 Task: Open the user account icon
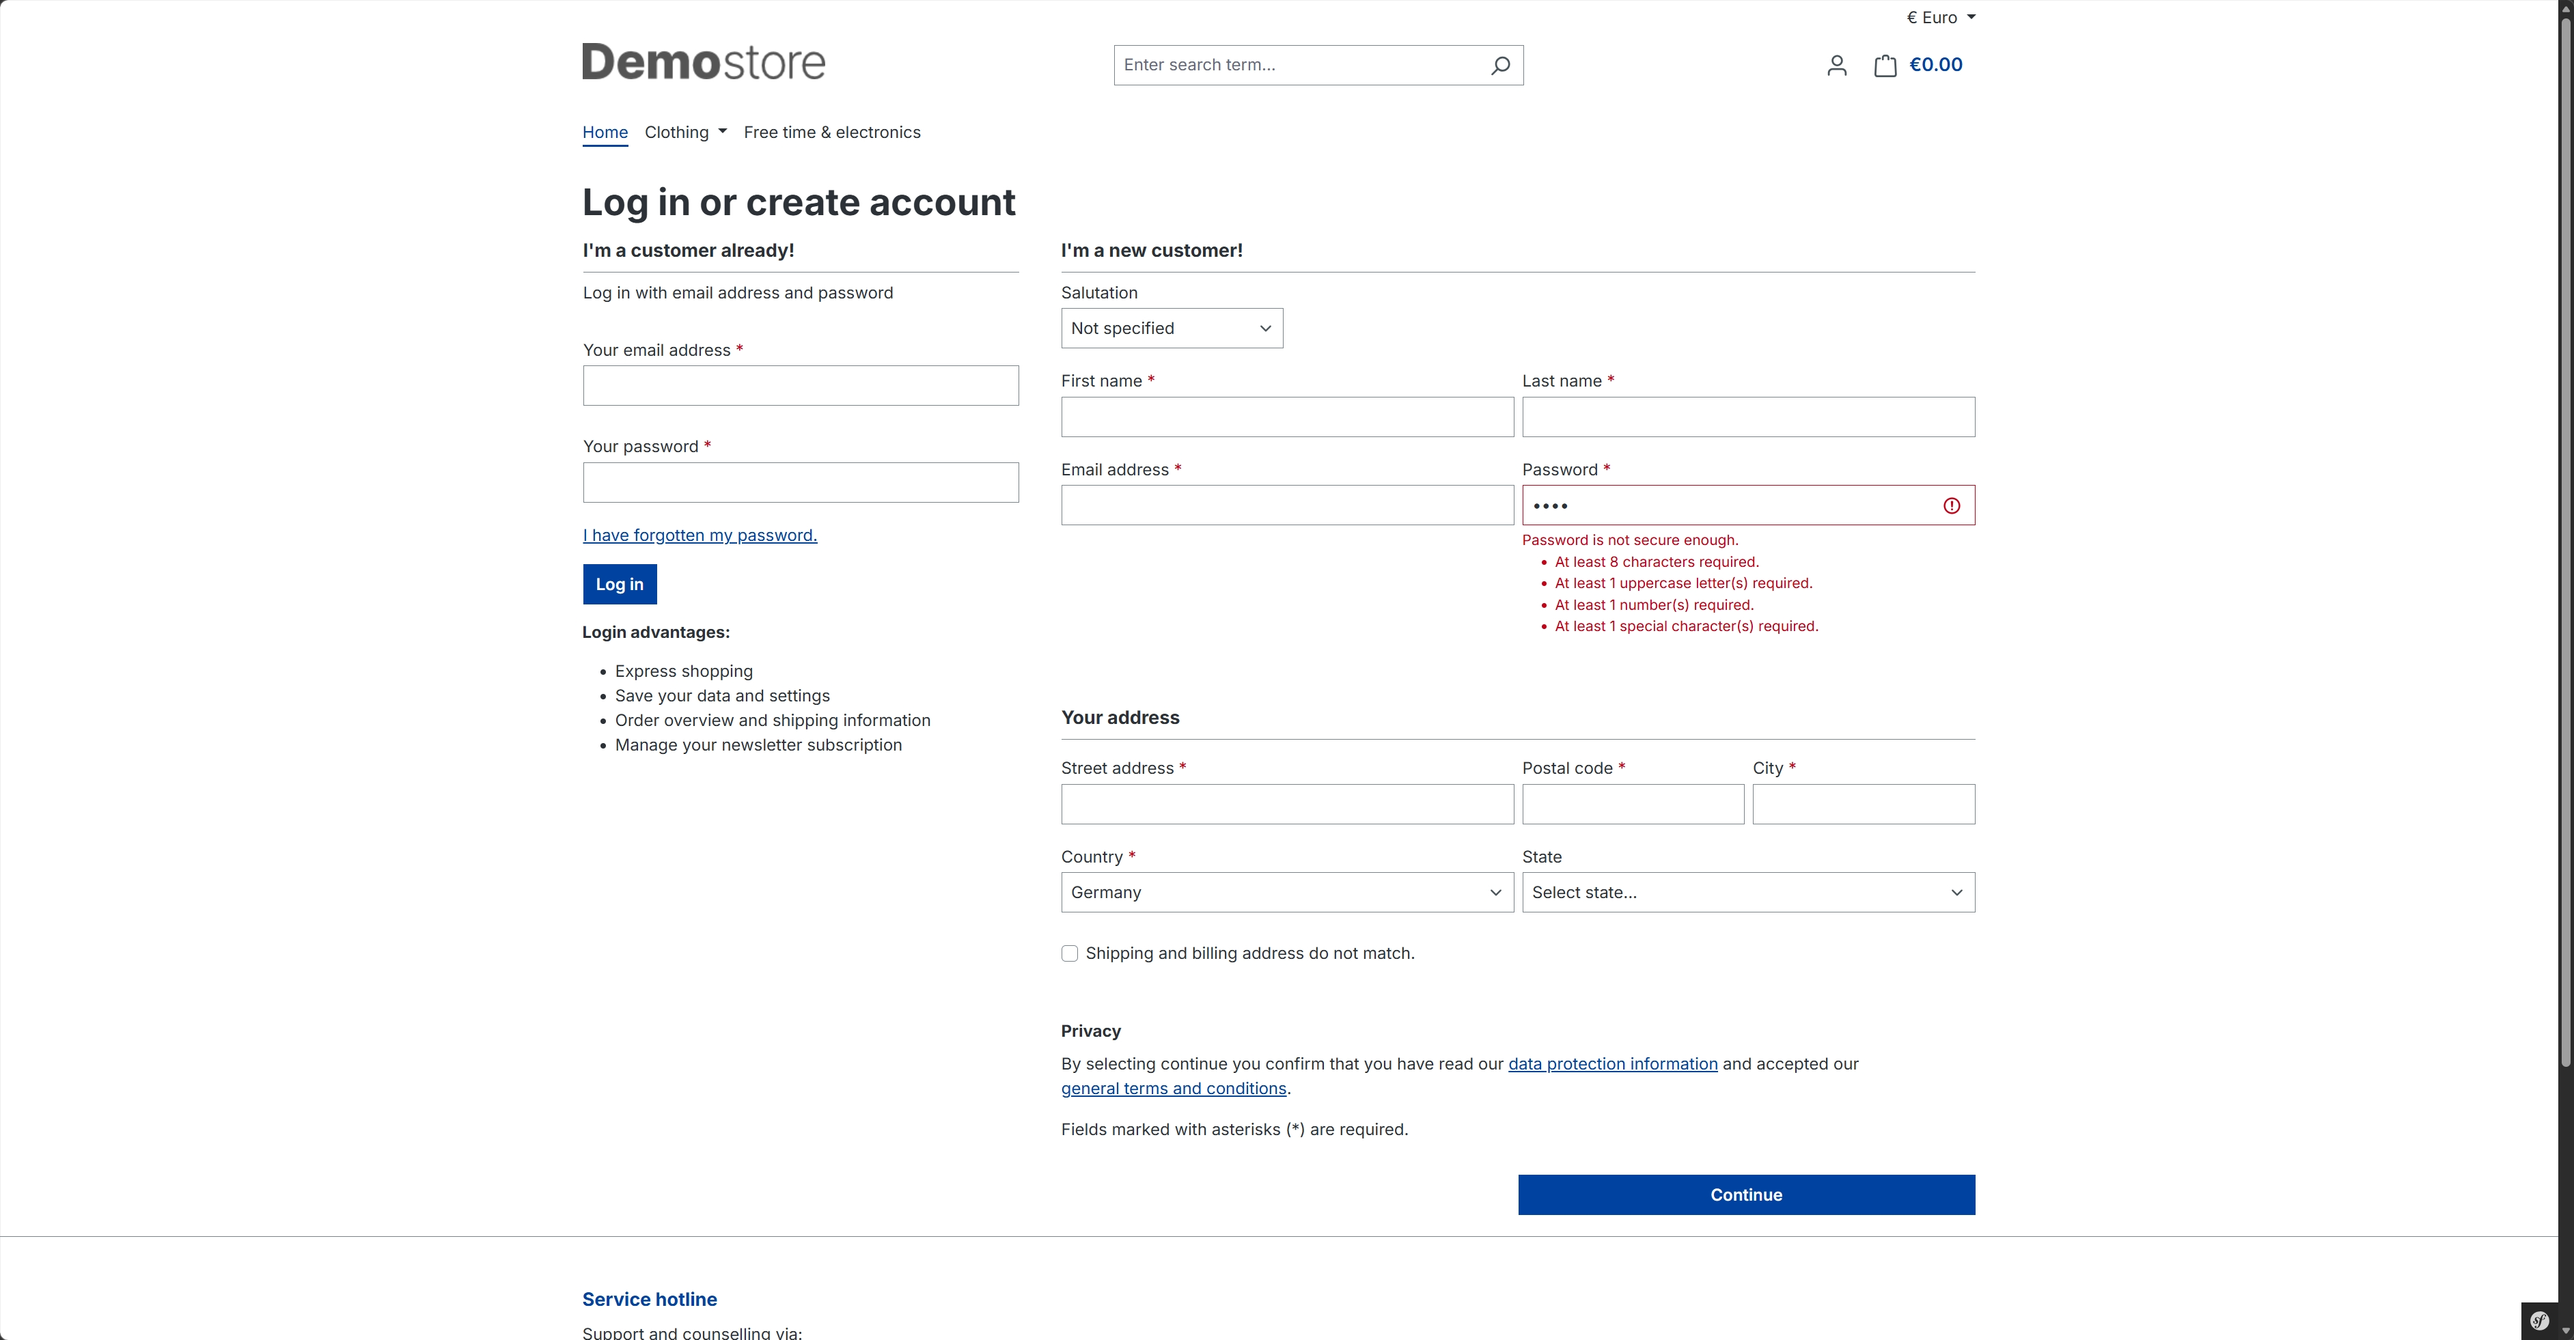(x=1837, y=65)
